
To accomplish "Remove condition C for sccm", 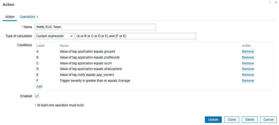I will click(x=248, y=63).
